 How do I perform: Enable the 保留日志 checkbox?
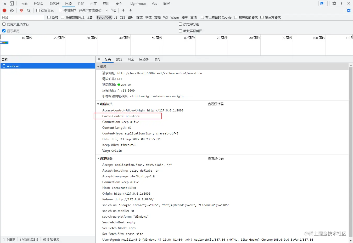pos(38,10)
